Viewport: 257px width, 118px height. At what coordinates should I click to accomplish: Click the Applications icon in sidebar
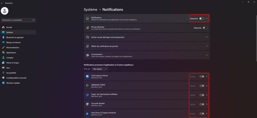tap(3, 53)
